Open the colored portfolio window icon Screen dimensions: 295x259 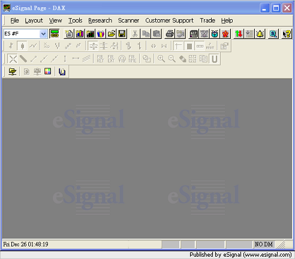pyautogui.click(x=101, y=34)
